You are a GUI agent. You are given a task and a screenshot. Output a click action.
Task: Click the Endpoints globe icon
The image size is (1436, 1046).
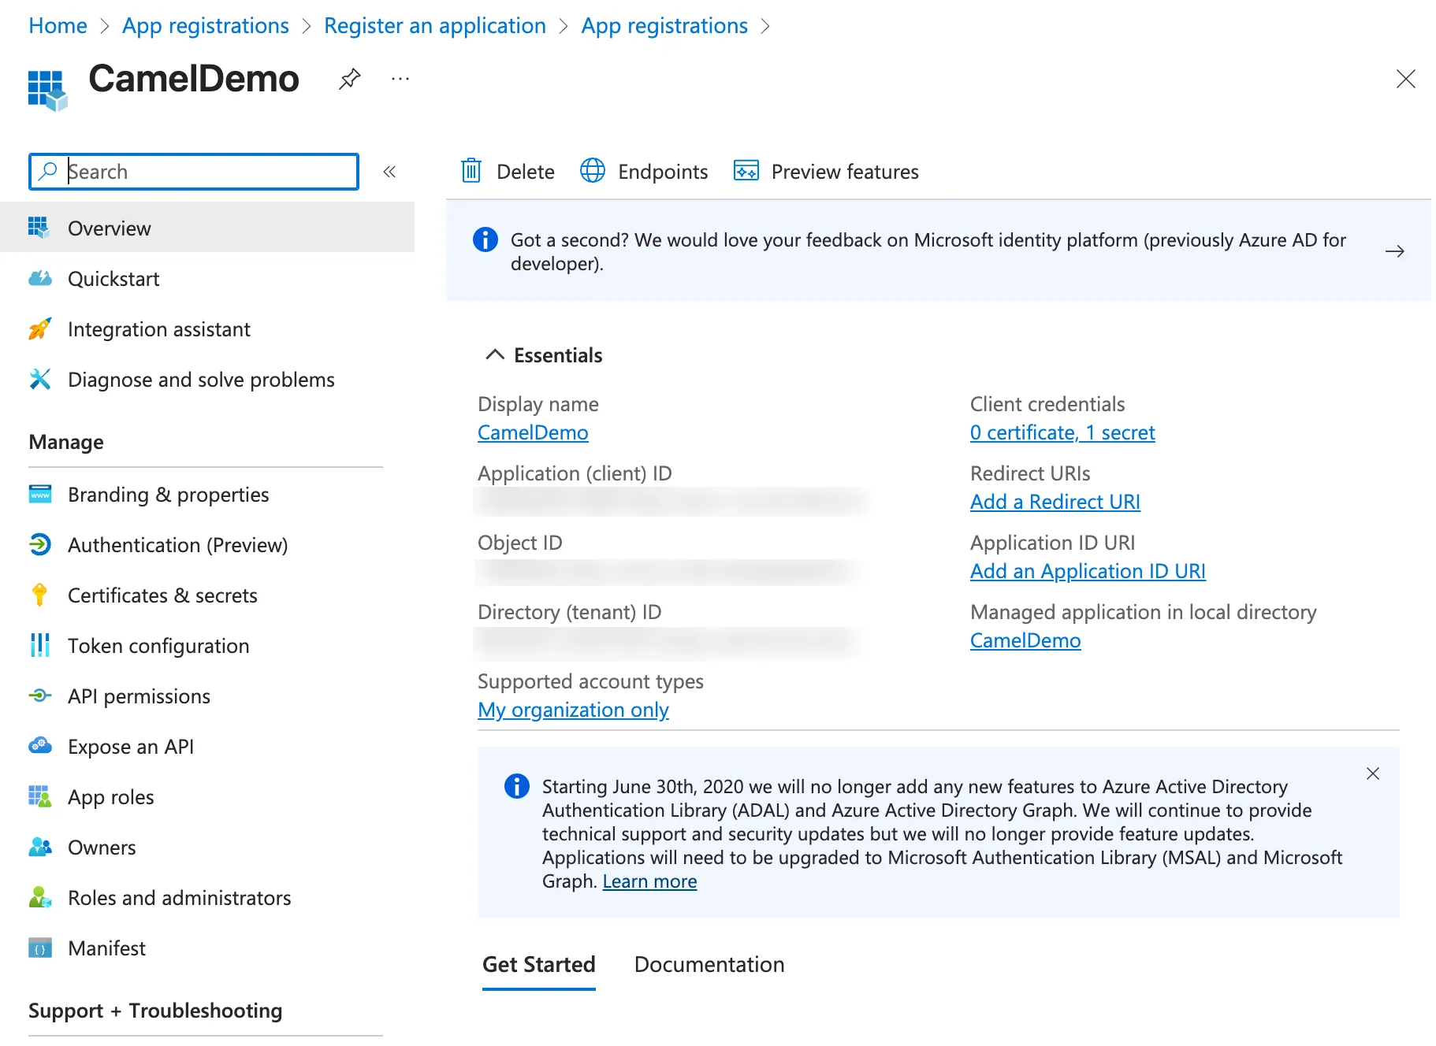(593, 170)
